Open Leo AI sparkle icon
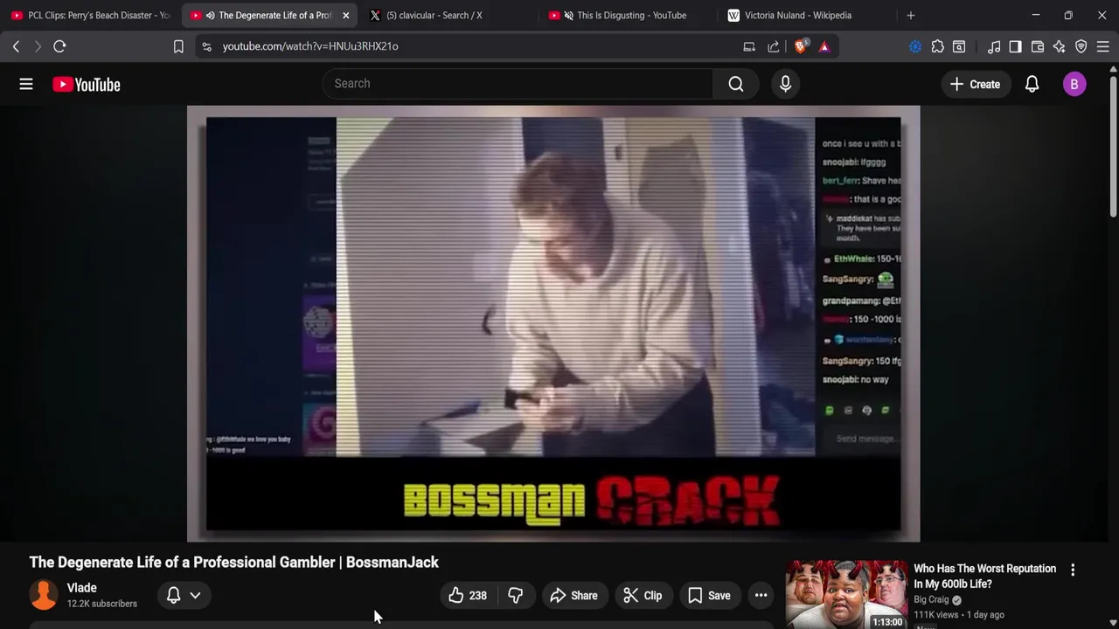 click(1060, 46)
